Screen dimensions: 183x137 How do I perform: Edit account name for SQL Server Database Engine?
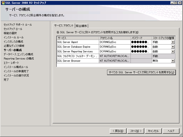(x=115, y=47)
